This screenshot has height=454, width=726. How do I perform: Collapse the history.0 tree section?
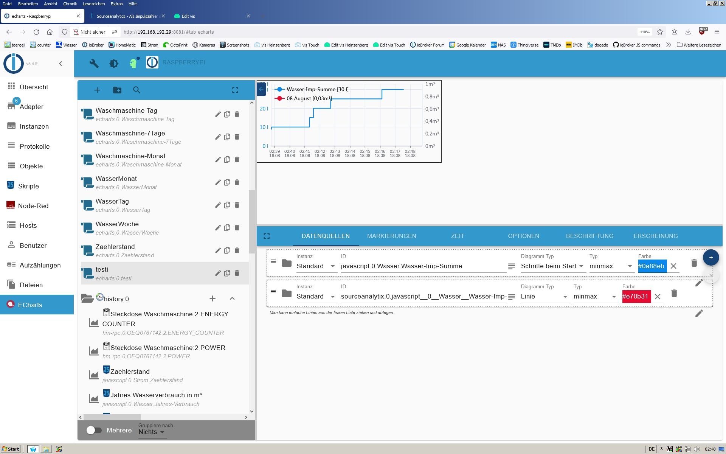[232, 299]
